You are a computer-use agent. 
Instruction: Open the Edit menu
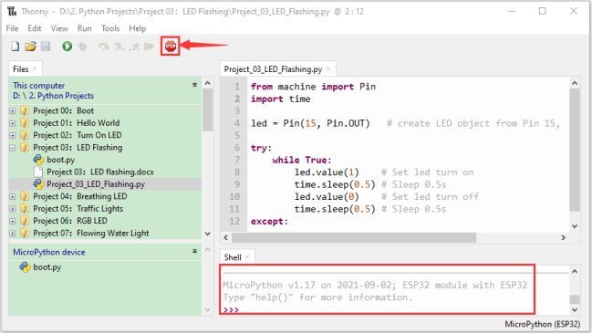coord(35,28)
